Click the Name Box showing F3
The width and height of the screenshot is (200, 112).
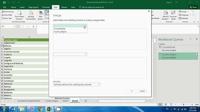click(x=7, y=26)
